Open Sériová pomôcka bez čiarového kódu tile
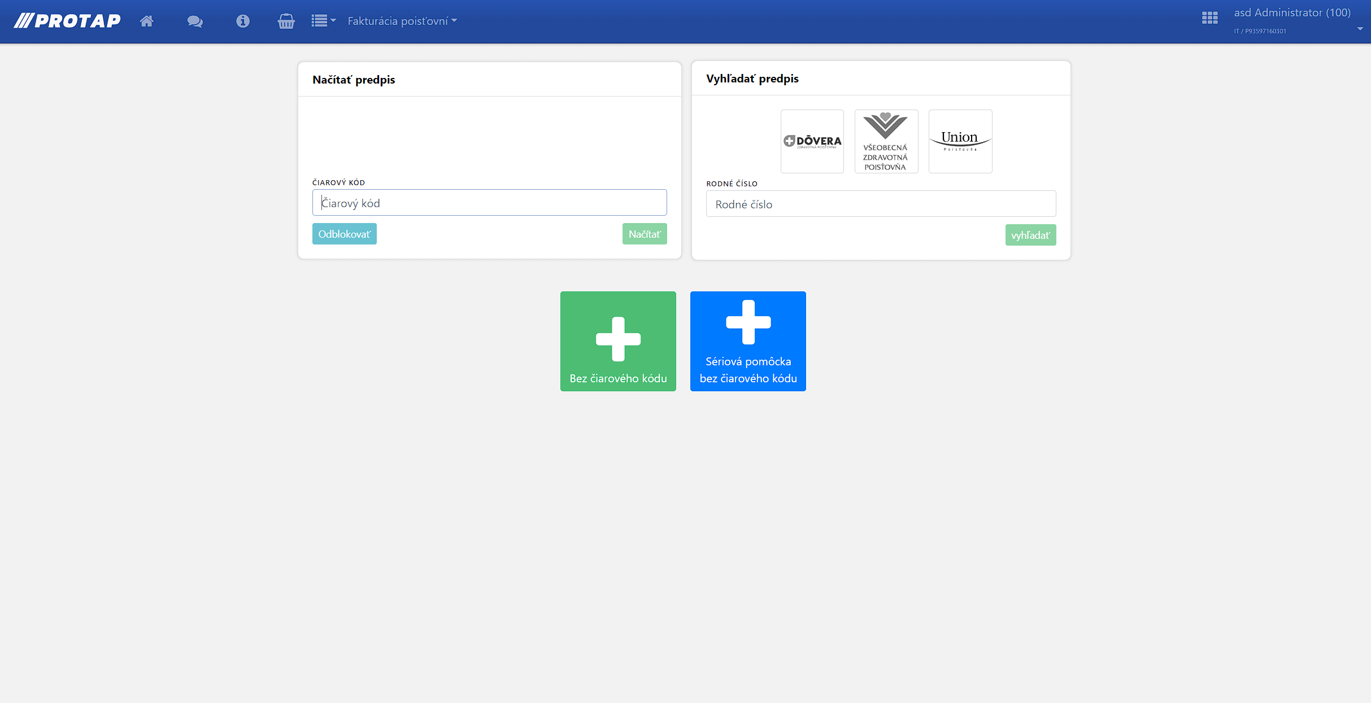 (x=747, y=341)
